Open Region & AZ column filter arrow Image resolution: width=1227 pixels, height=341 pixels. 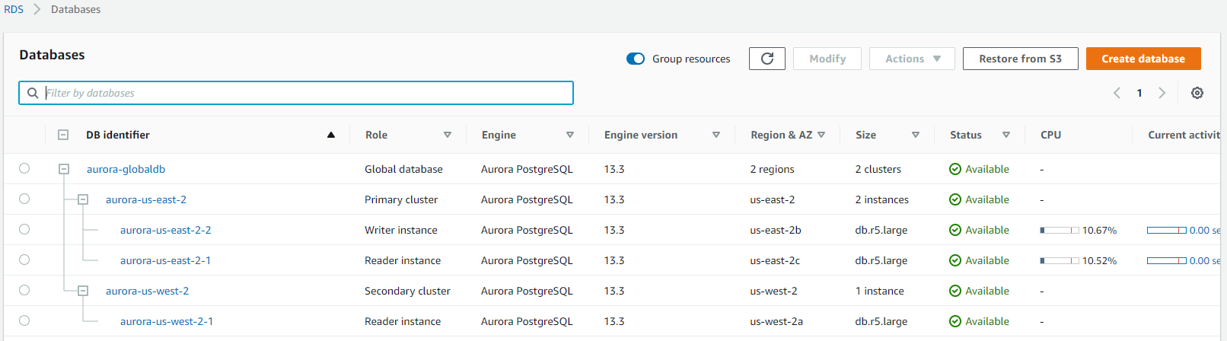tap(821, 135)
